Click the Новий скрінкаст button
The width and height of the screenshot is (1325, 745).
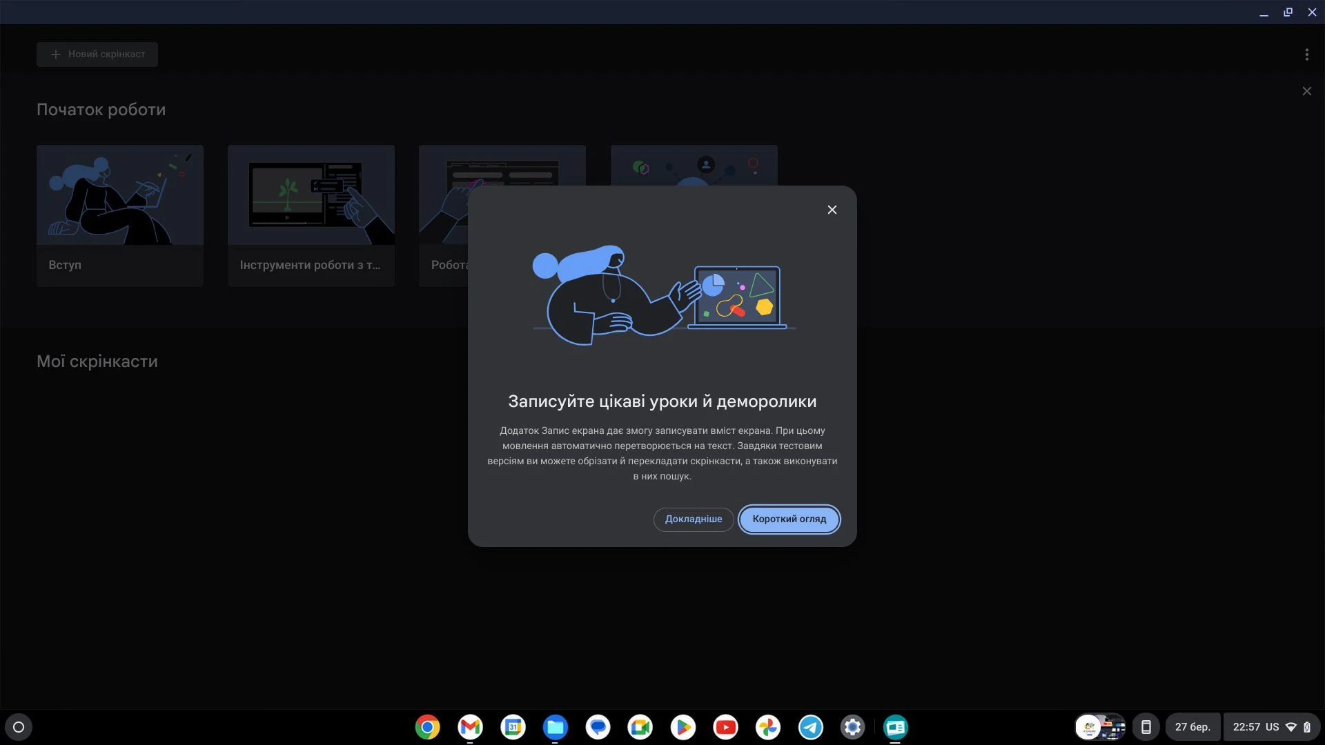click(97, 54)
